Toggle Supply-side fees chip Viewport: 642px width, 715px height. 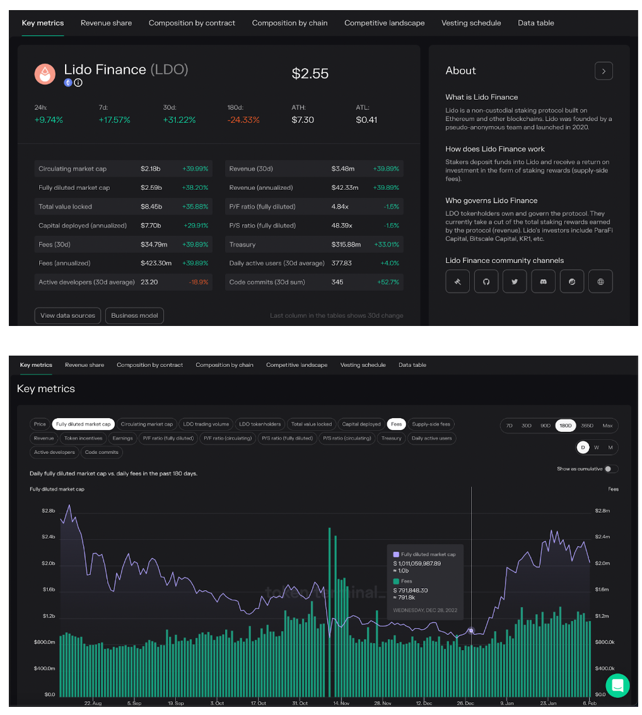pos(431,424)
